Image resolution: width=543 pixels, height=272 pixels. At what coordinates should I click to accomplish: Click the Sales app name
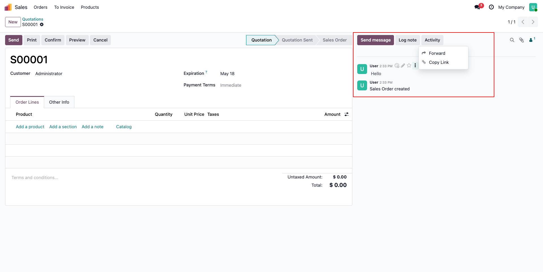coord(21,7)
